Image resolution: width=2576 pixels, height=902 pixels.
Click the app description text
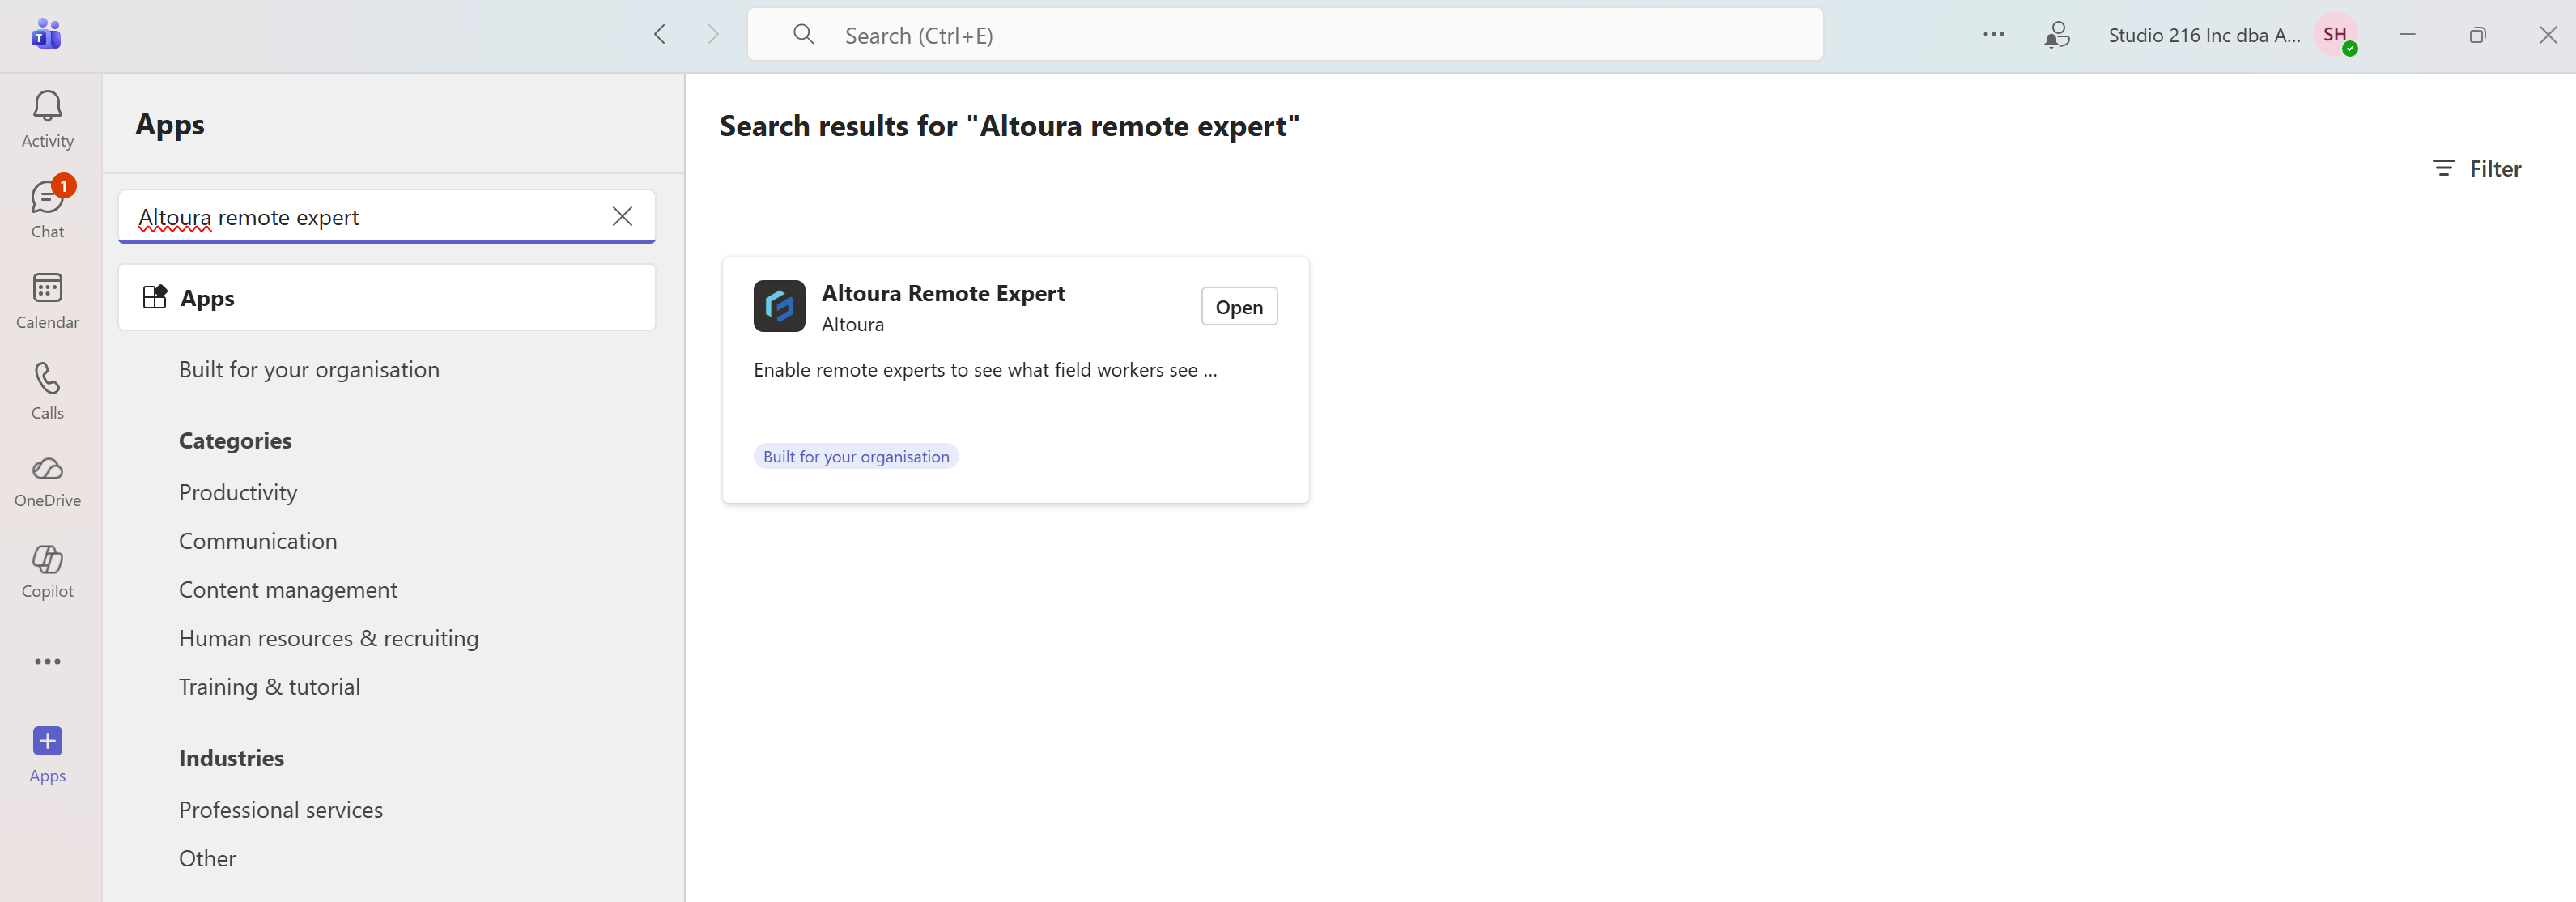(x=985, y=370)
